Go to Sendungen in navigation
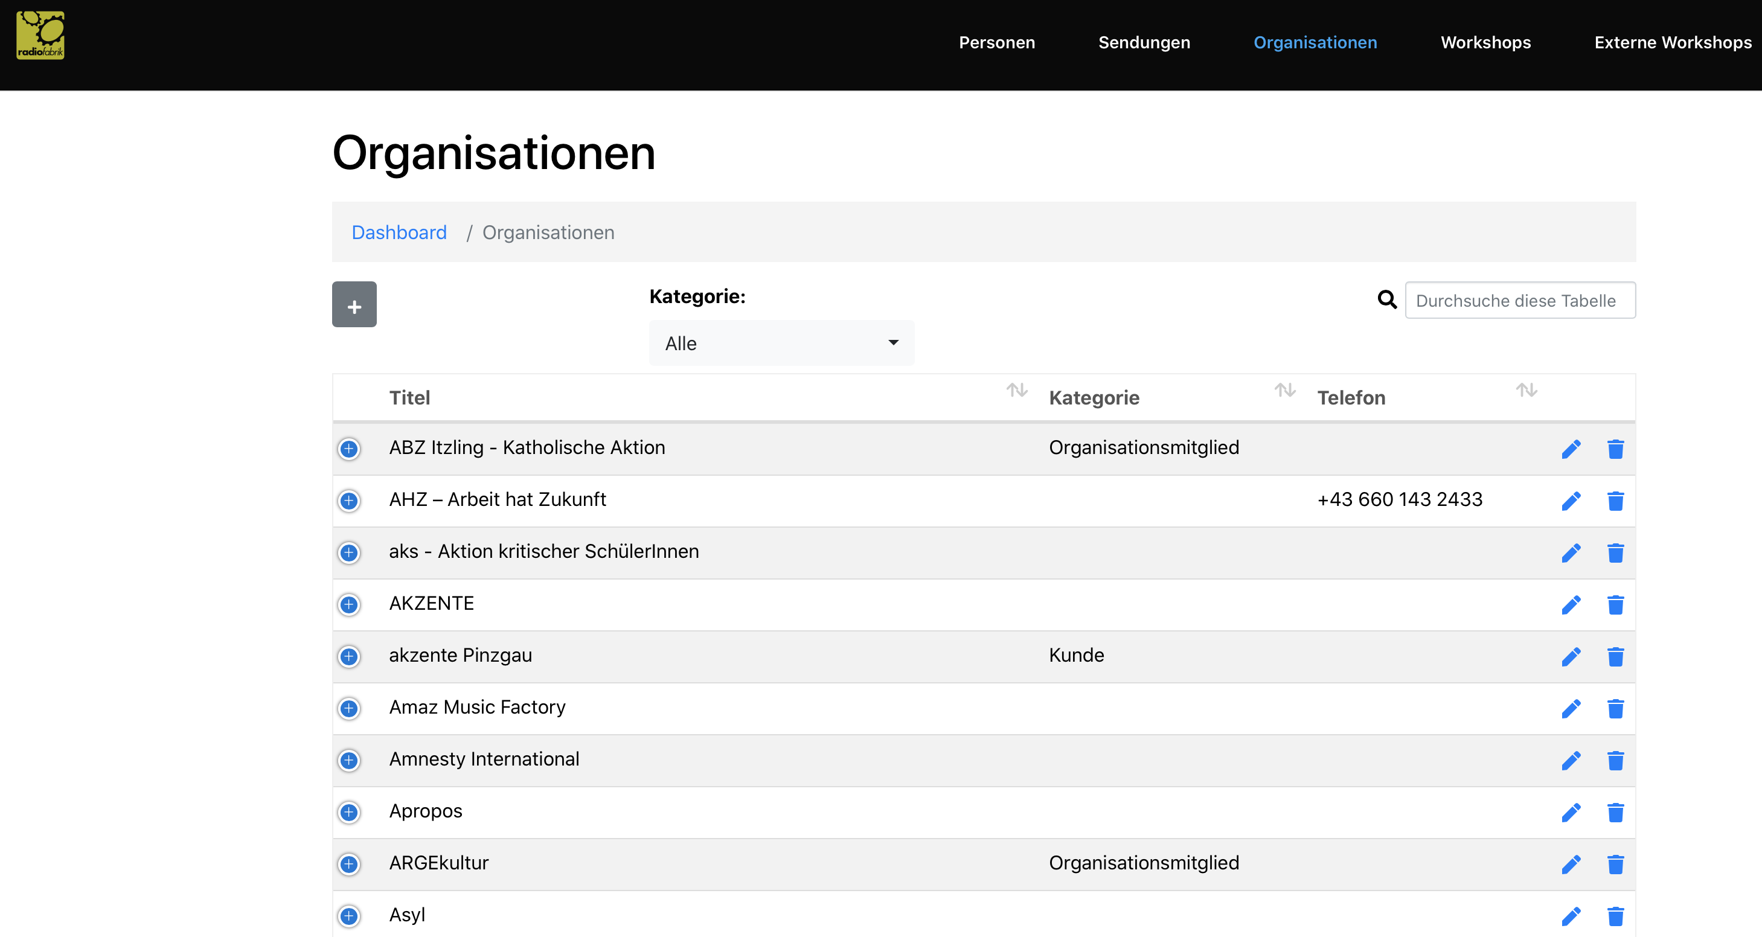The image size is (1762, 937). [1144, 42]
